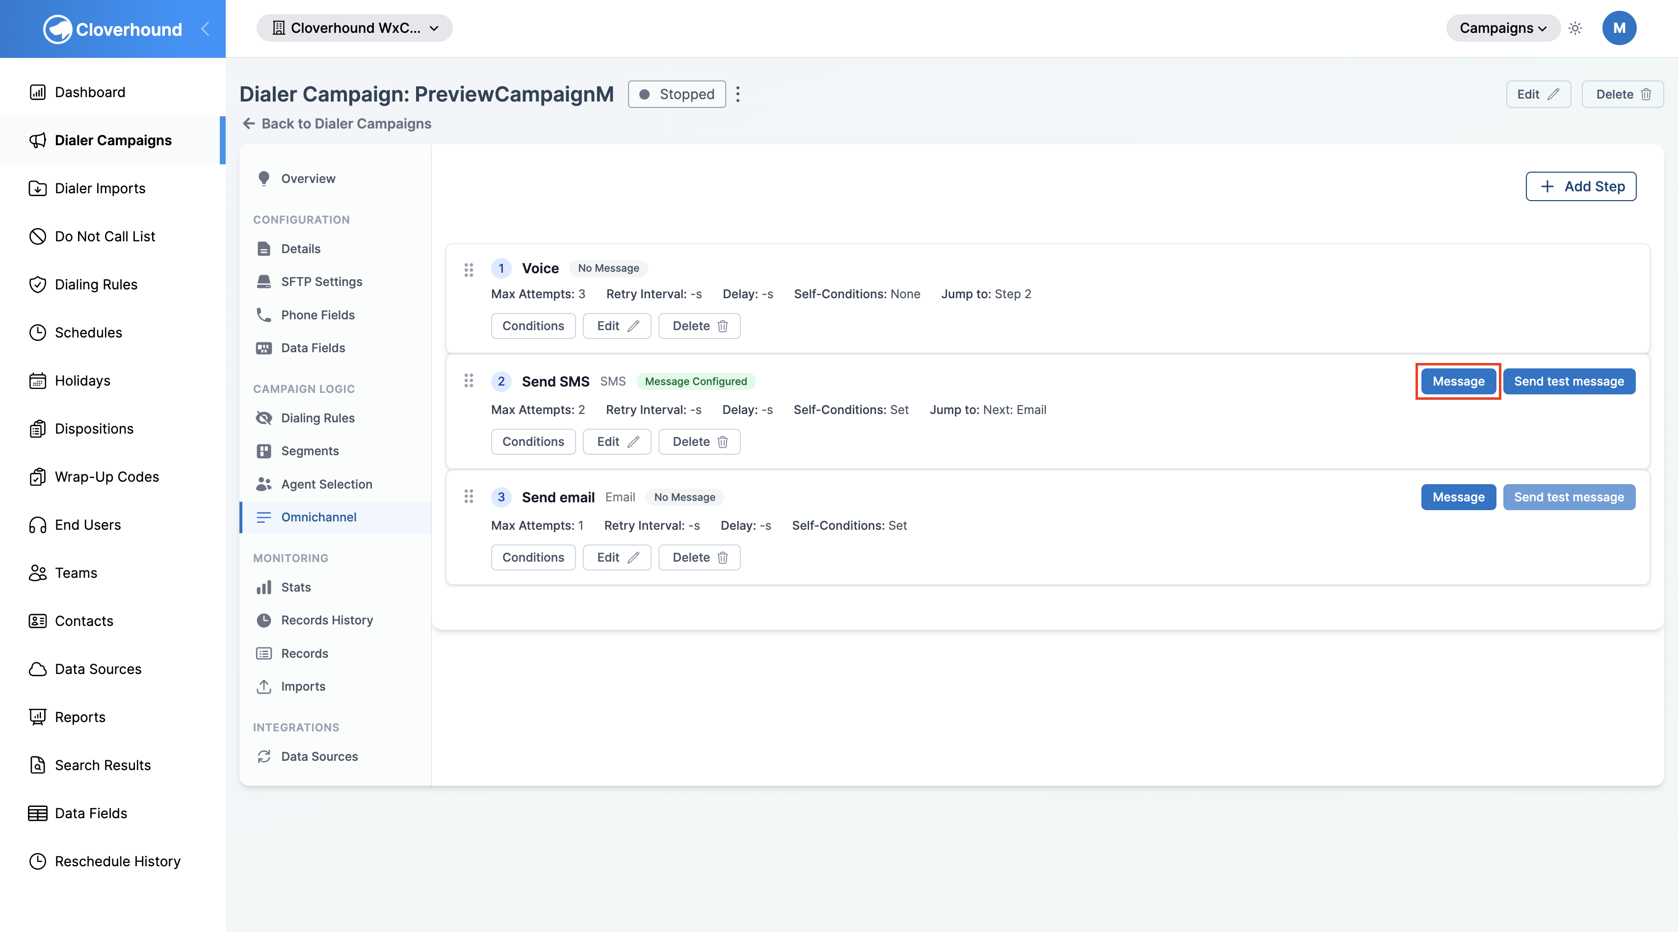Click the Contacts card icon
This screenshot has height=932, width=1678.
(x=38, y=621)
